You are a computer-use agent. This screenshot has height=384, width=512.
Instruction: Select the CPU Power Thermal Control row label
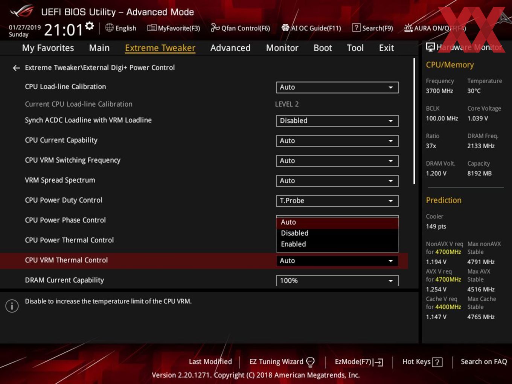click(x=69, y=240)
